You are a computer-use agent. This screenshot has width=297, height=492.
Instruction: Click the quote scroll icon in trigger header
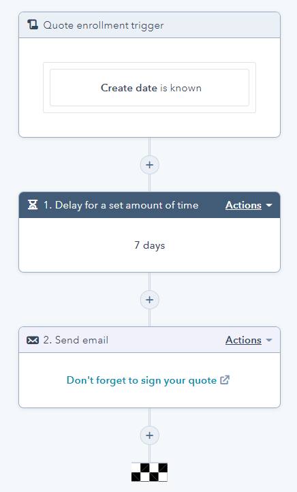click(33, 25)
